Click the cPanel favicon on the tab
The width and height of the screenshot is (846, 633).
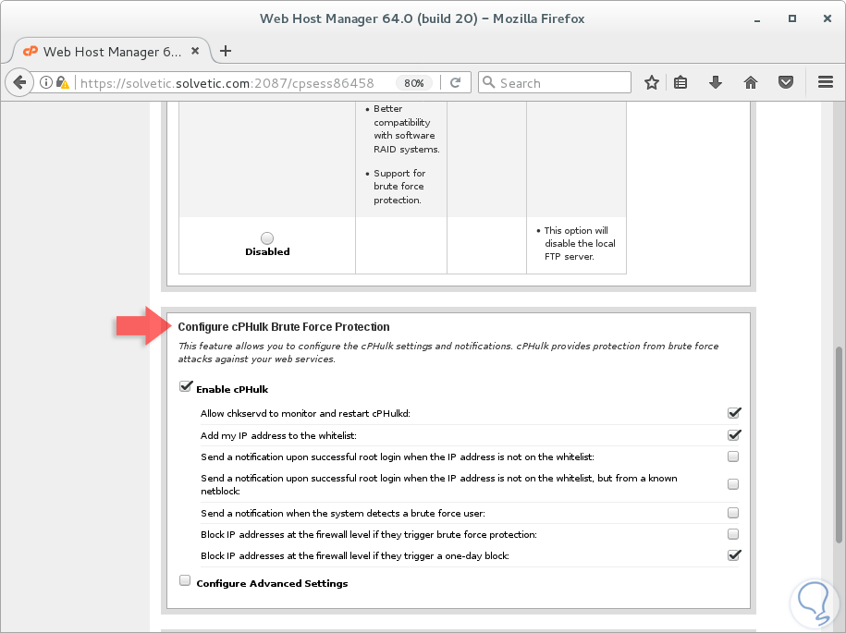(31, 51)
